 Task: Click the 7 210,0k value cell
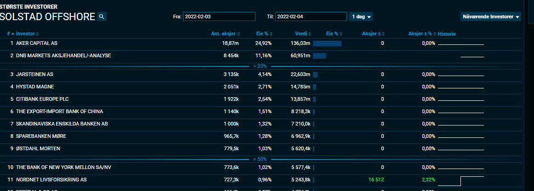click(x=301, y=124)
